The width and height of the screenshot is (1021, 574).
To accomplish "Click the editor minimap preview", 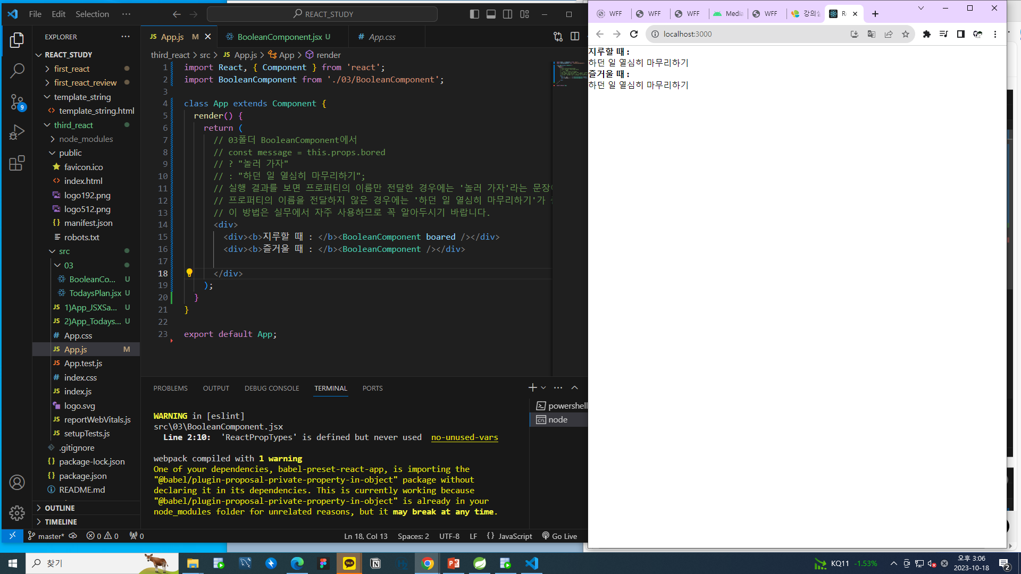I will 569,74.
